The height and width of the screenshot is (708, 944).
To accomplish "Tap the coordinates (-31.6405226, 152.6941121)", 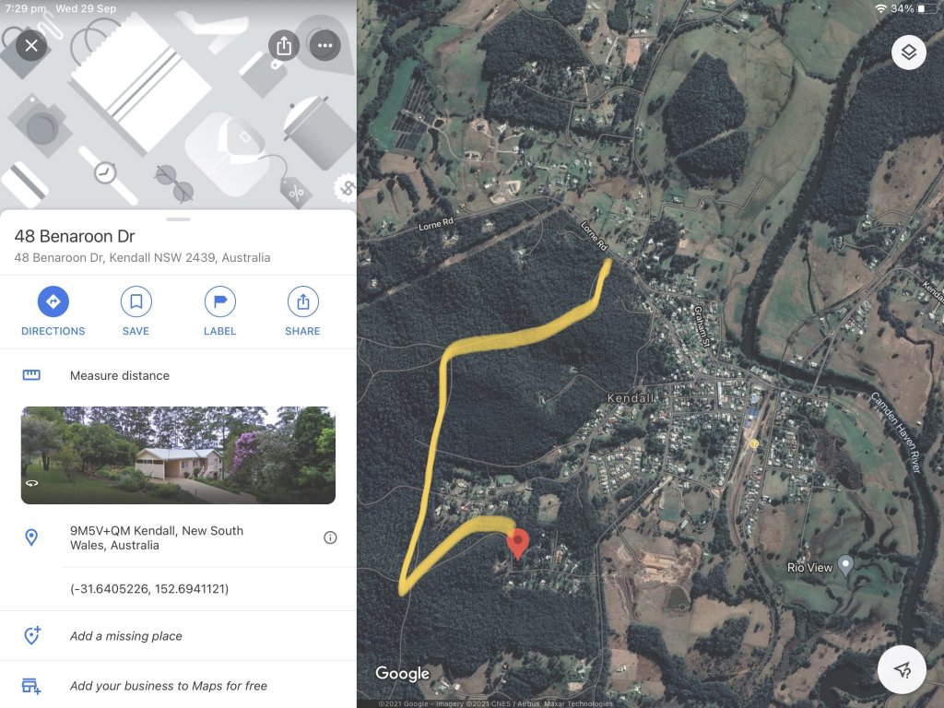I will pos(149,589).
